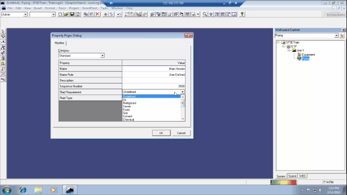
Task: Click the yellow circular tool in left toolbar
Action: 3,63
